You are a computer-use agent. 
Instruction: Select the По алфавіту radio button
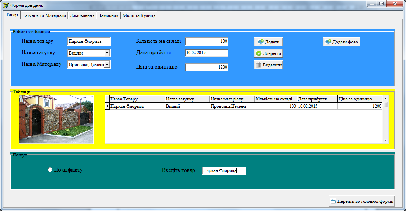(x=50, y=169)
